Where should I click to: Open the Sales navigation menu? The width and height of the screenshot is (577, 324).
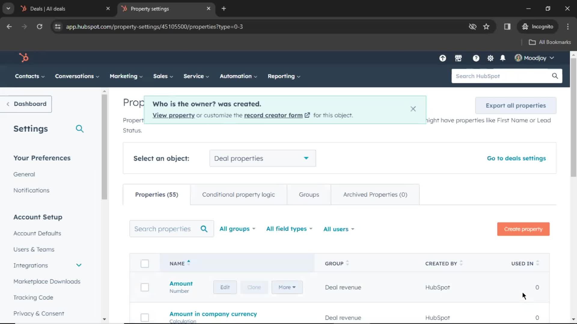click(x=163, y=76)
